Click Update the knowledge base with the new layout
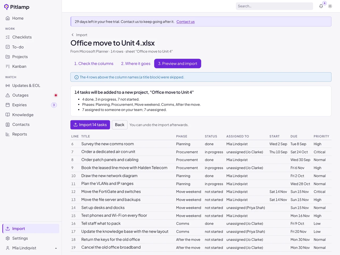This screenshot has width=340, height=255. [125, 232]
